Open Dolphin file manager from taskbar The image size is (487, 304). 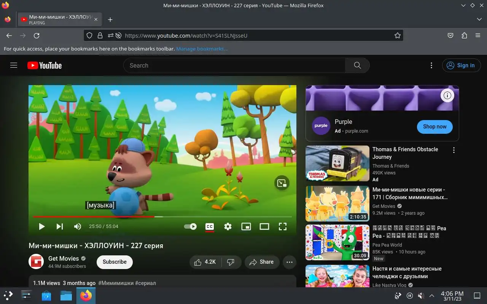click(66, 295)
